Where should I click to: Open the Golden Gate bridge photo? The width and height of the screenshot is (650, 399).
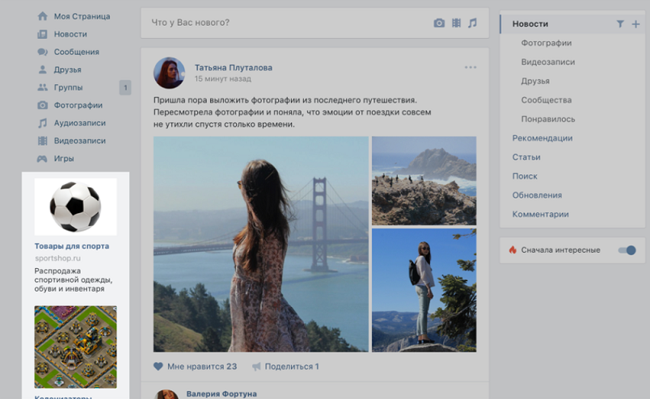point(261,245)
